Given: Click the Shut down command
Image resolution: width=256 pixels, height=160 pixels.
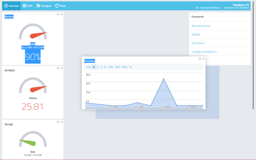Looking at the screenshot, I should 198,43.
